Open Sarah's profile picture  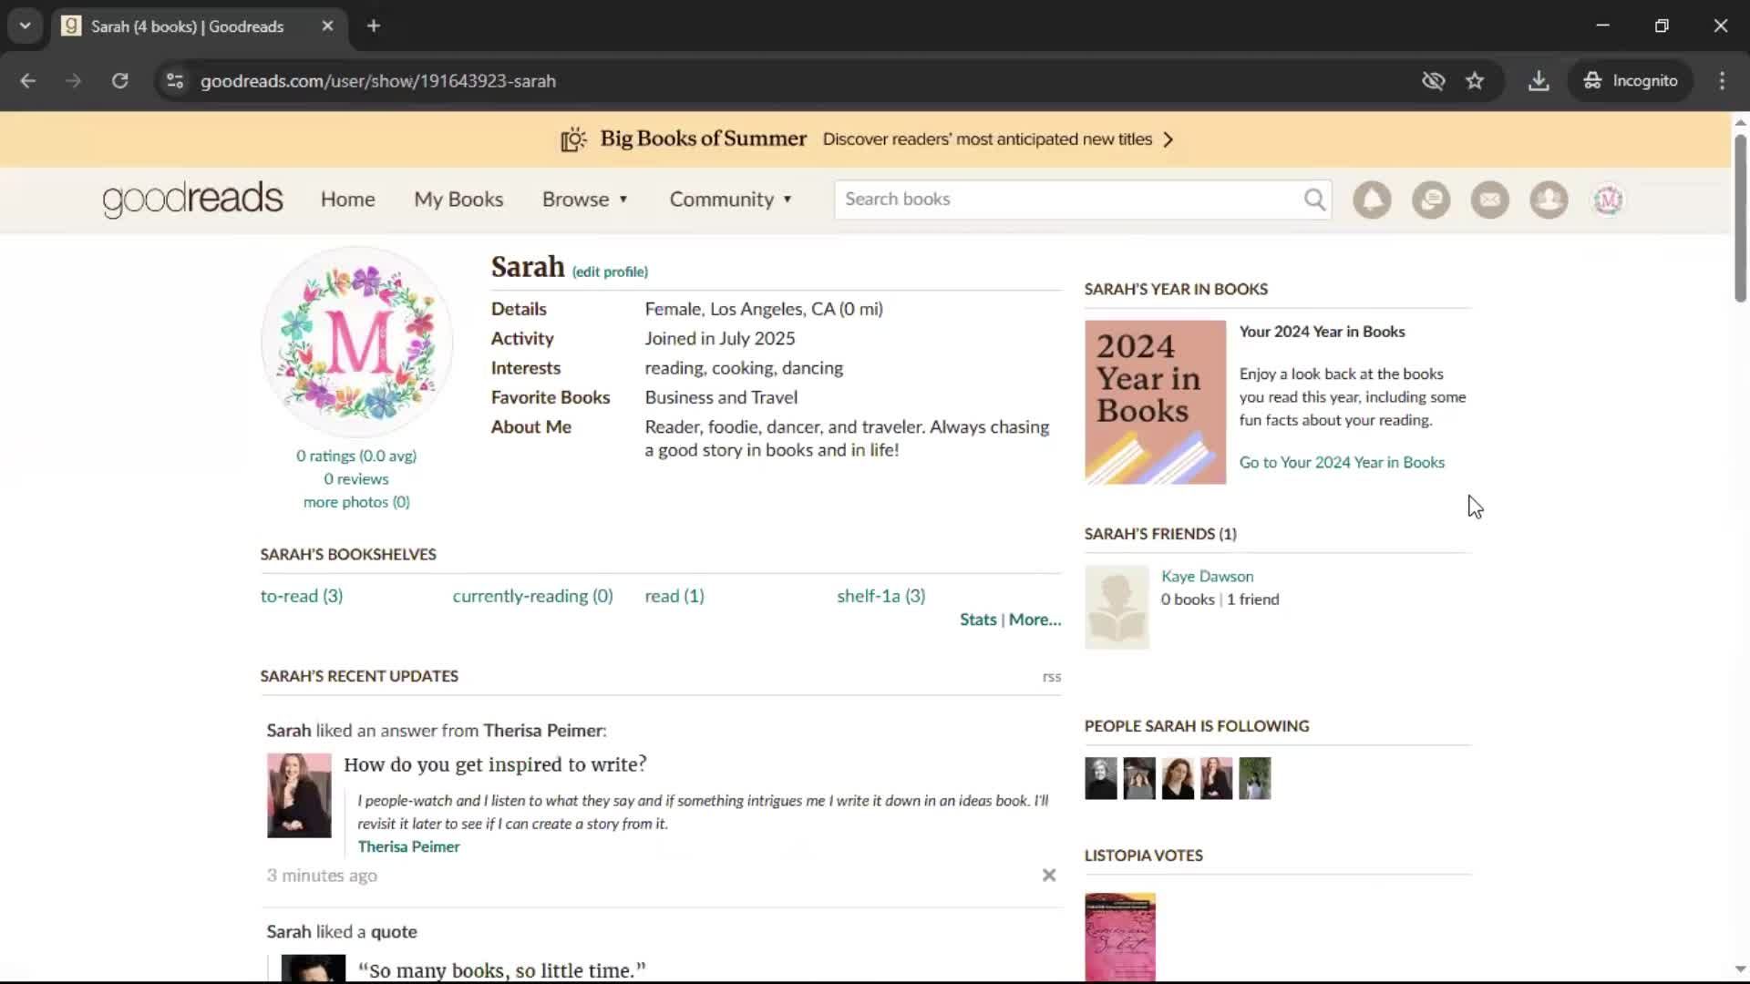click(356, 343)
